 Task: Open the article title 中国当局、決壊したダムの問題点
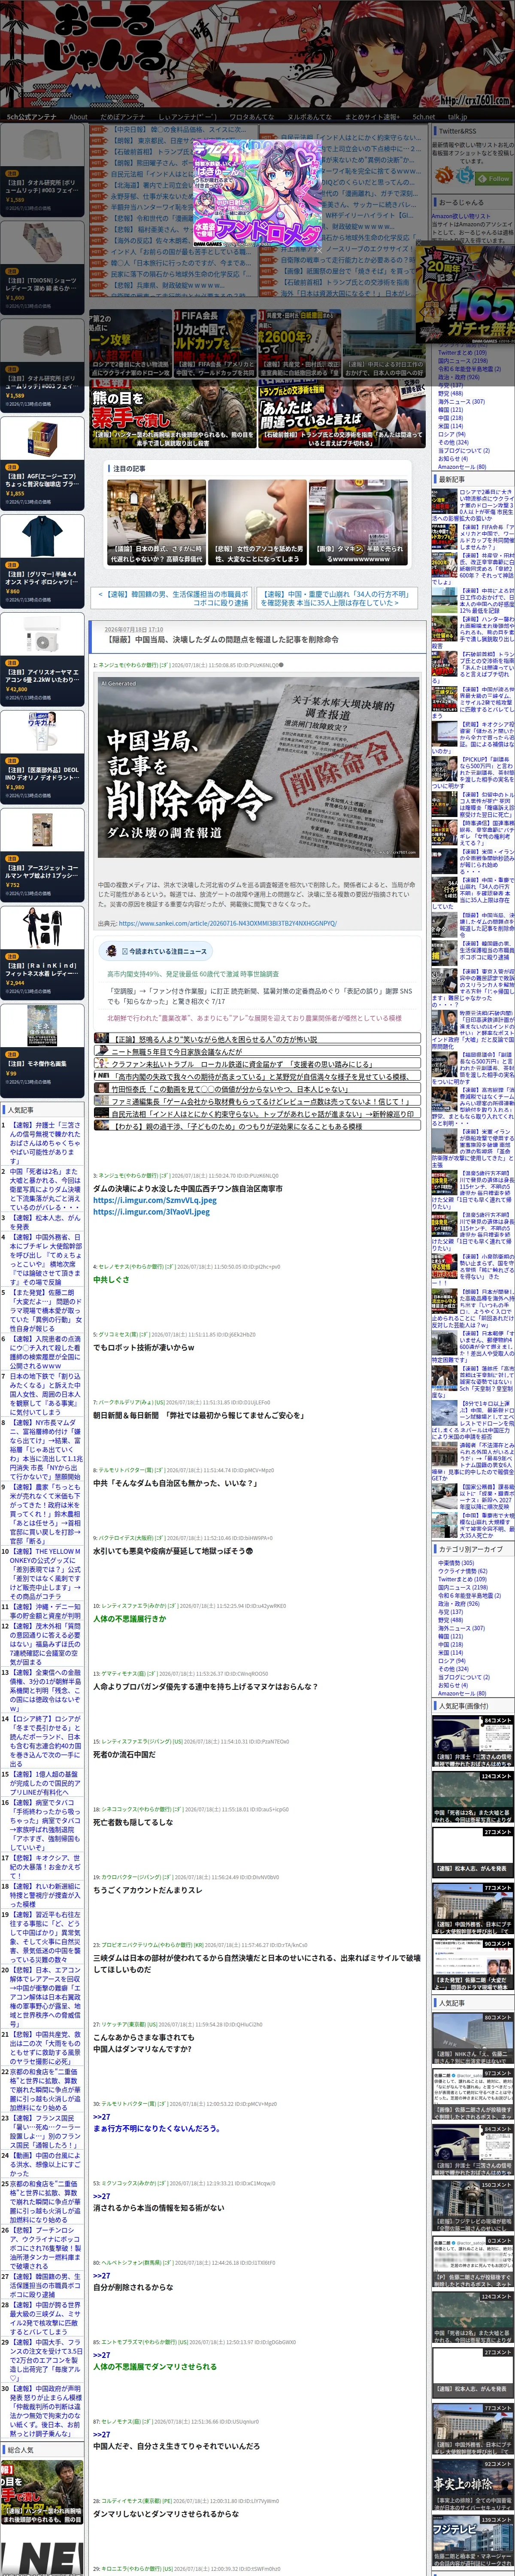tap(221, 639)
